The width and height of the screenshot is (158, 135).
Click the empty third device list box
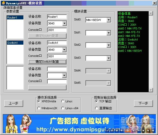[x=15, y=78]
